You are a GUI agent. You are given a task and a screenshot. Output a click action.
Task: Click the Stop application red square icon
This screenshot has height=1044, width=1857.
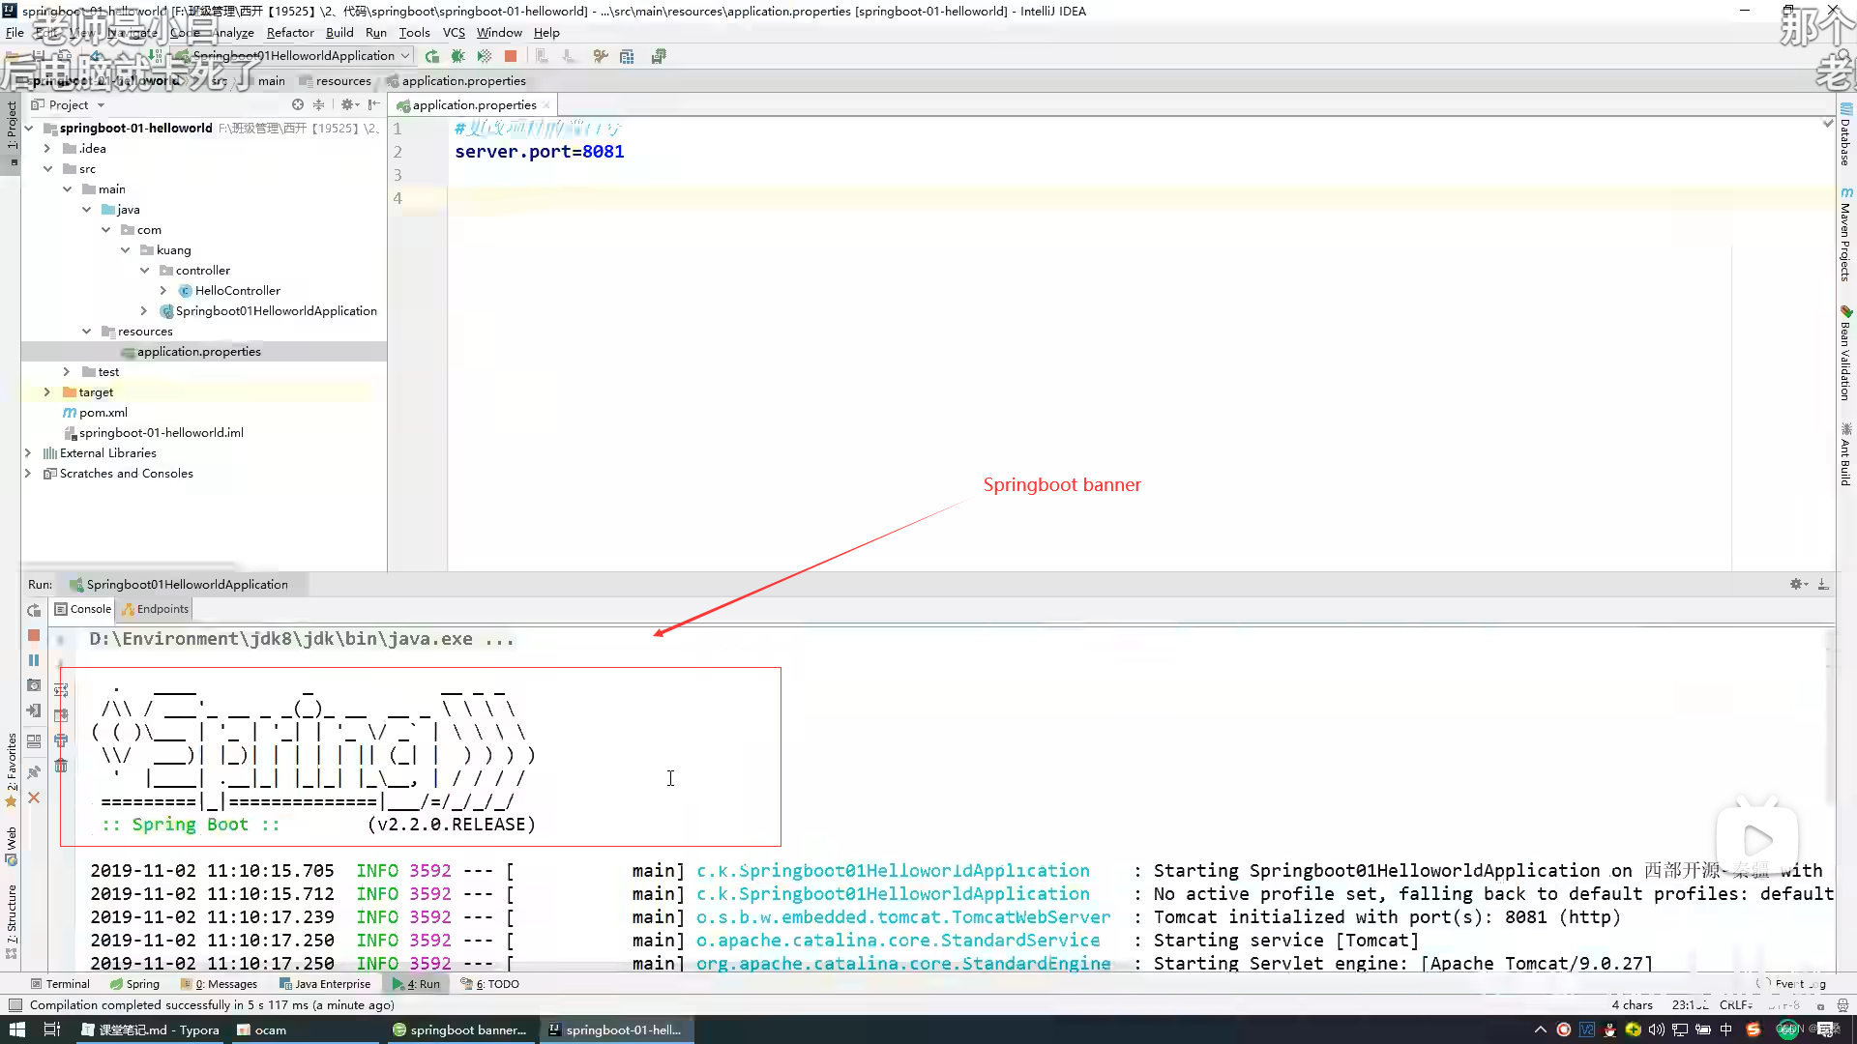pos(512,56)
